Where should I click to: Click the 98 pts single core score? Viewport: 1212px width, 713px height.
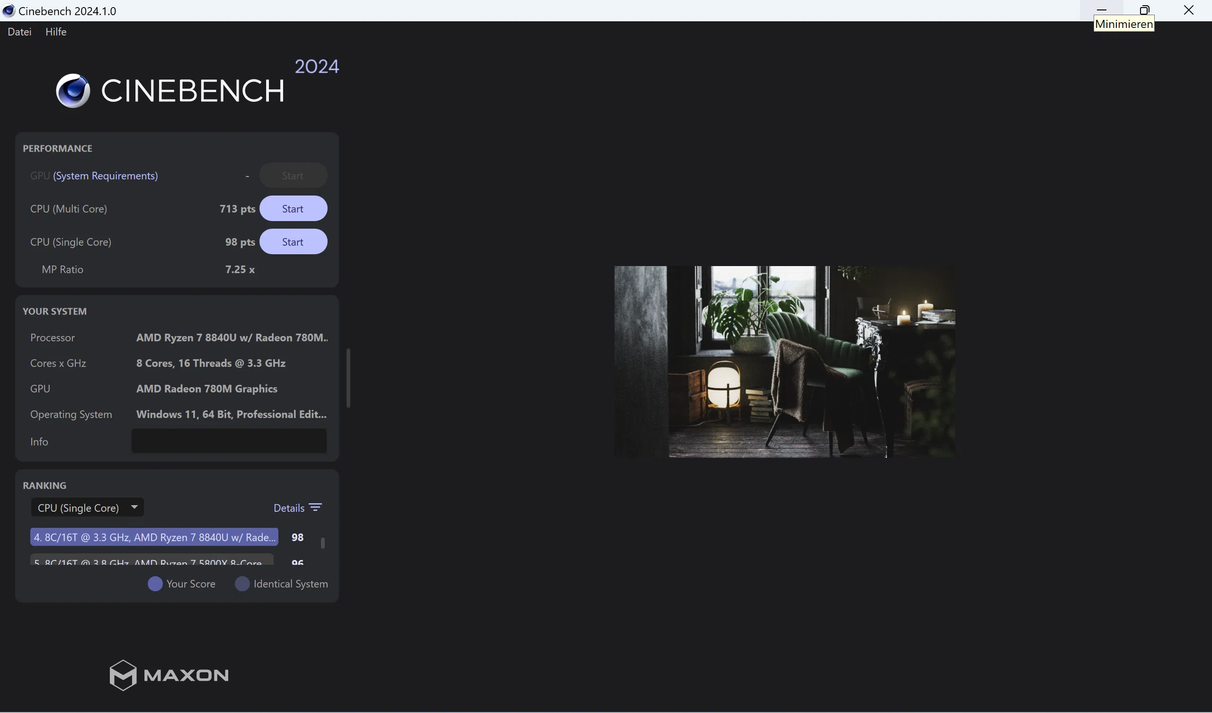pos(240,242)
